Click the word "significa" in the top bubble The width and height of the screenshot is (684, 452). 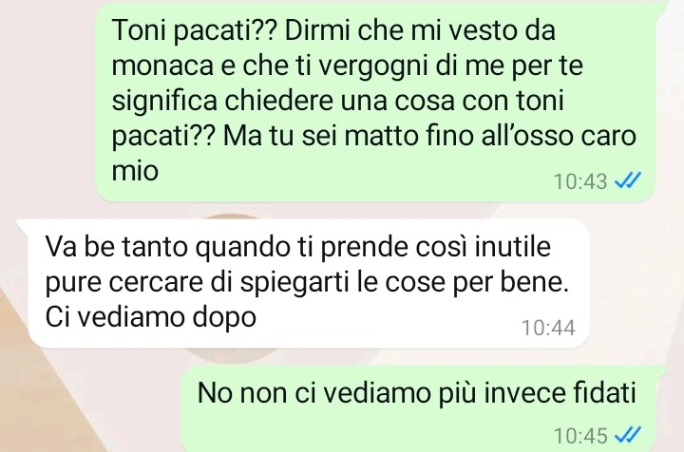pyautogui.click(x=164, y=102)
